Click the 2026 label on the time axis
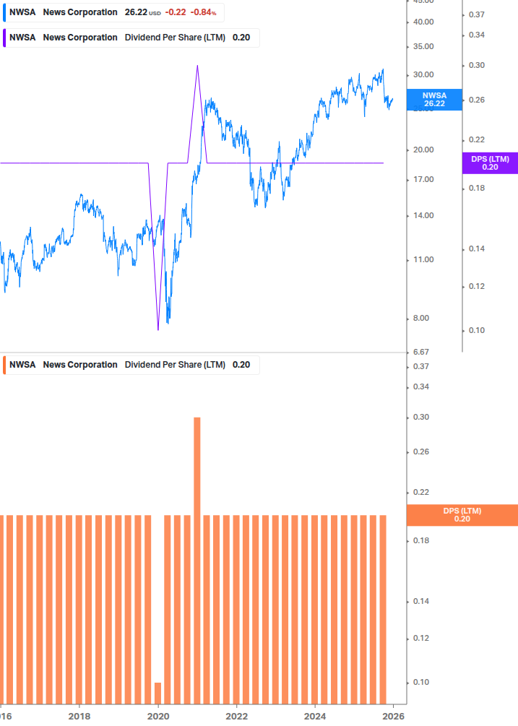This screenshot has height=726, width=518. (x=394, y=717)
